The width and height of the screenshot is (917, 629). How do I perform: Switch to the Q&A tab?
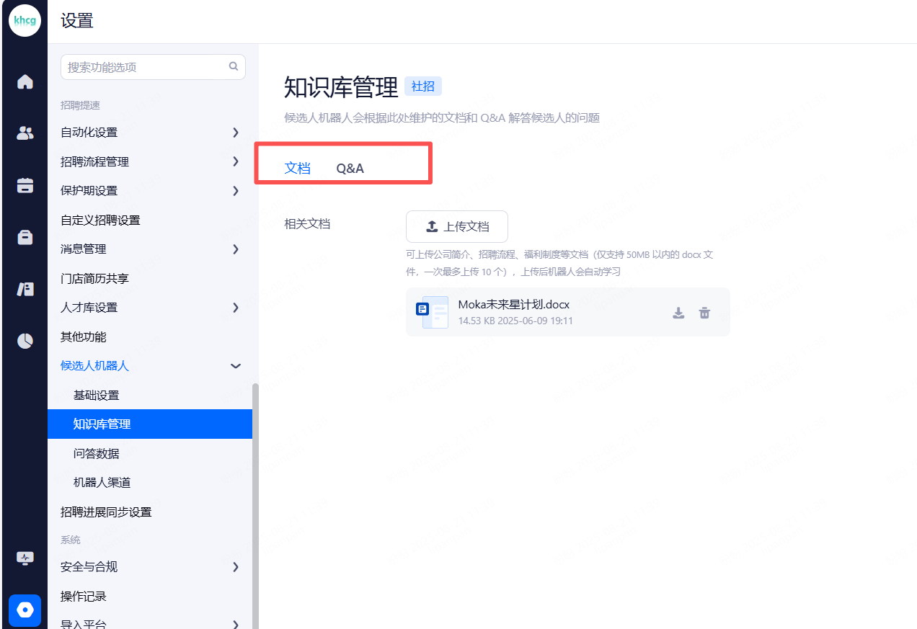[350, 169]
